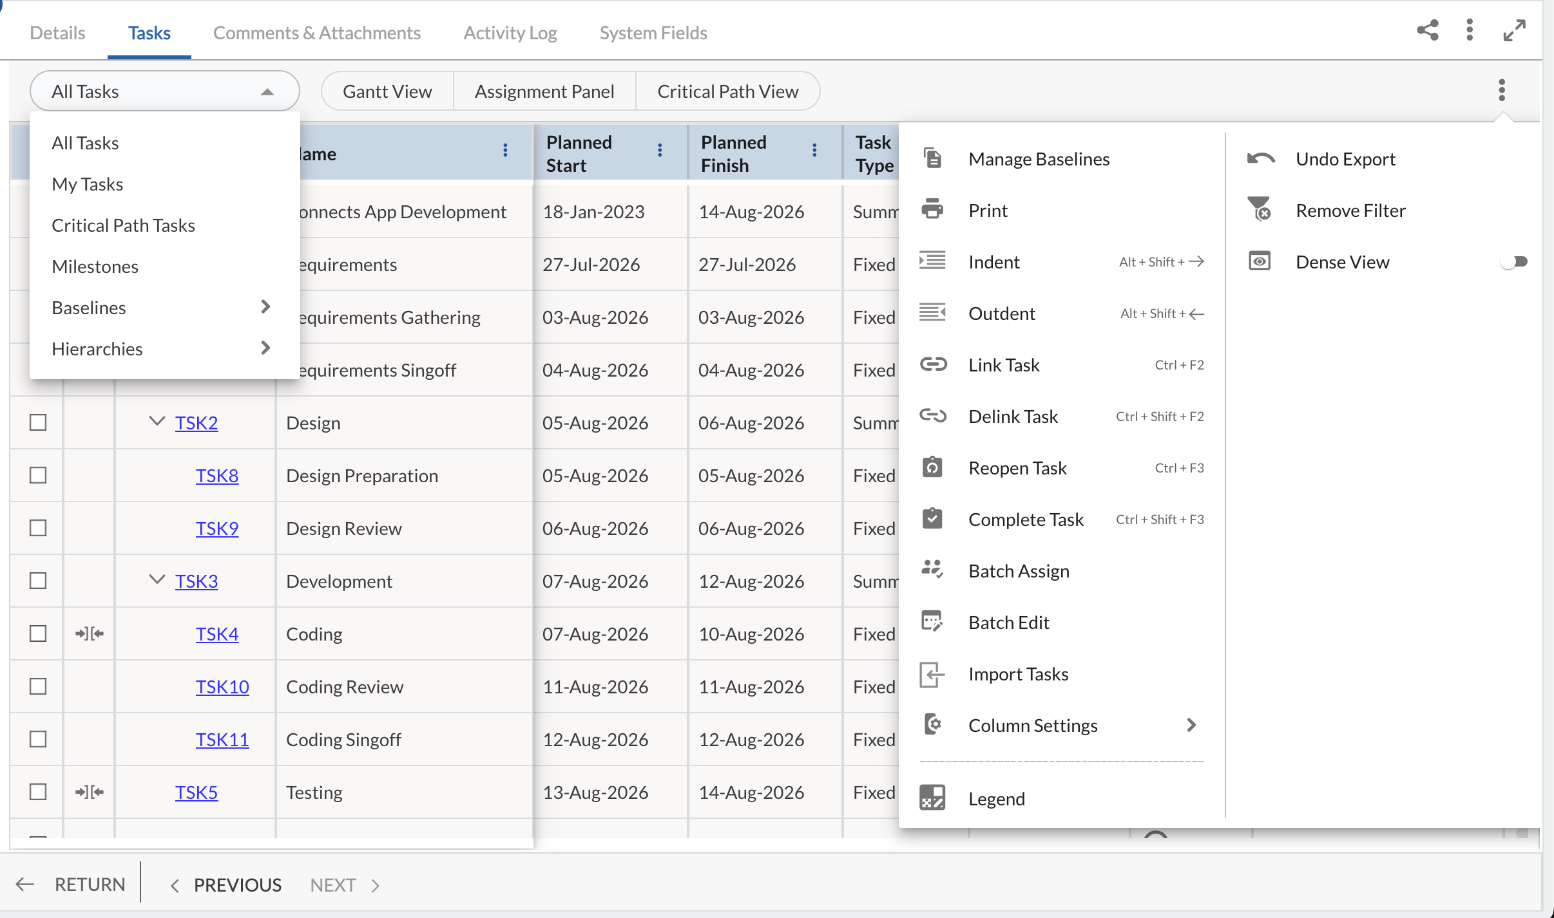
Task: Switch to the Details tab
Action: pos(57,33)
